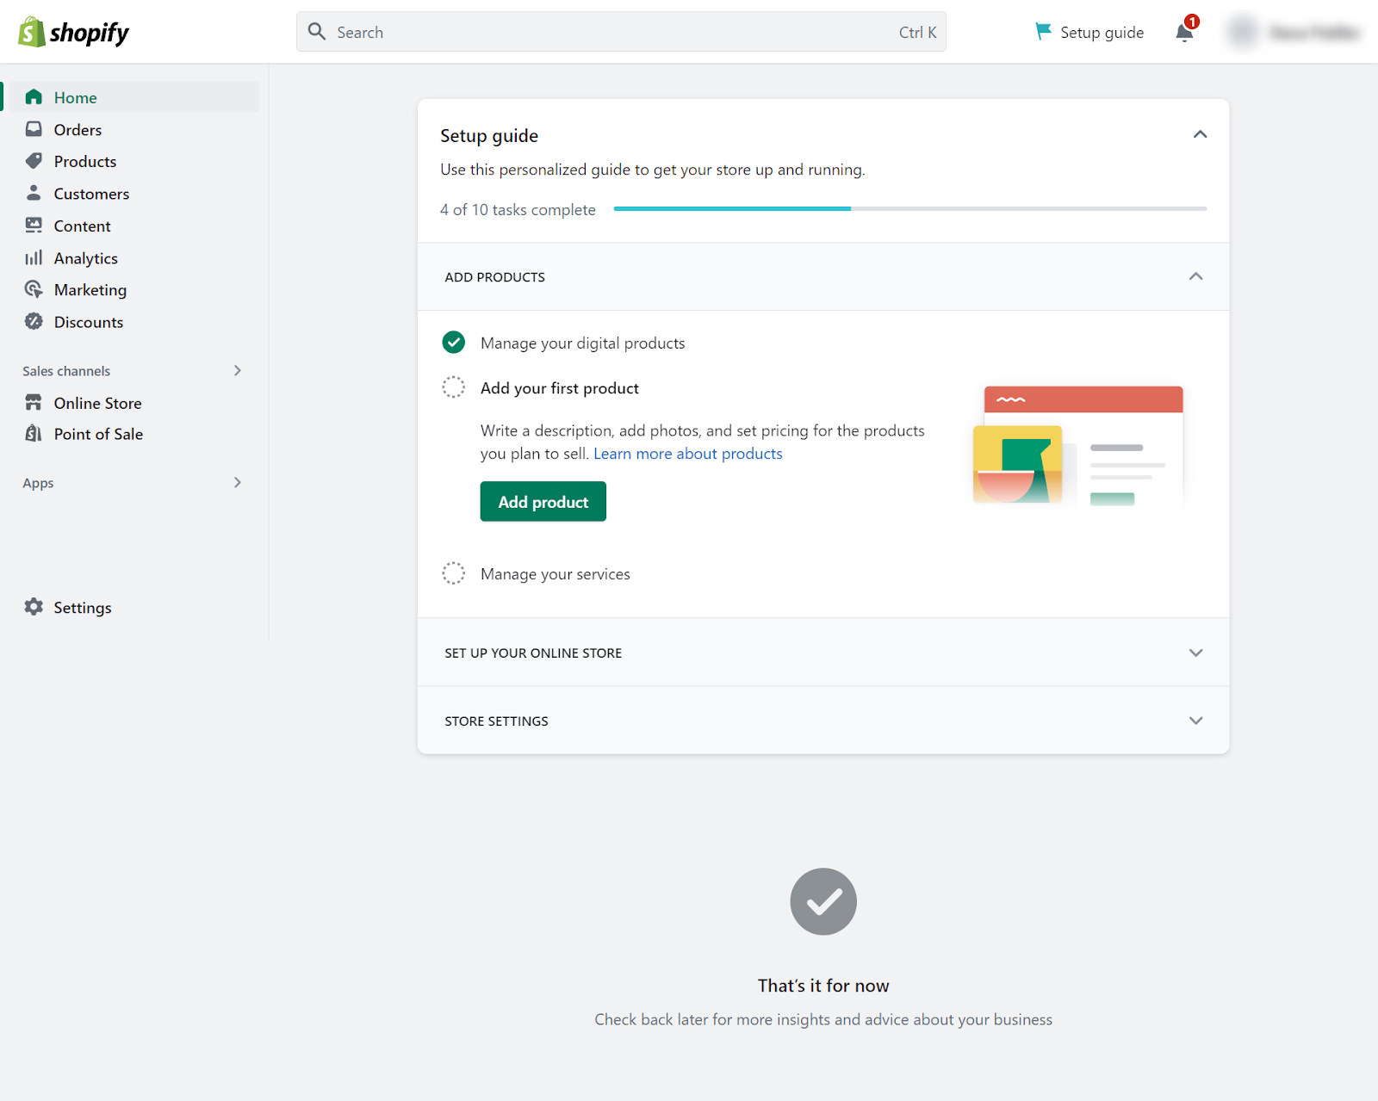Image resolution: width=1378 pixels, height=1101 pixels.
Task: Click the setup tasks progress bar
Action: coord(909,208)
